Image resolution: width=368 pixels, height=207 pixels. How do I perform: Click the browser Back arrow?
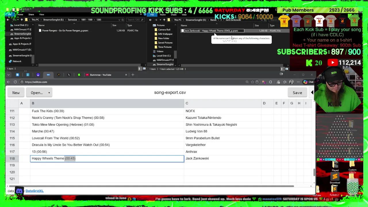(8, 82)
